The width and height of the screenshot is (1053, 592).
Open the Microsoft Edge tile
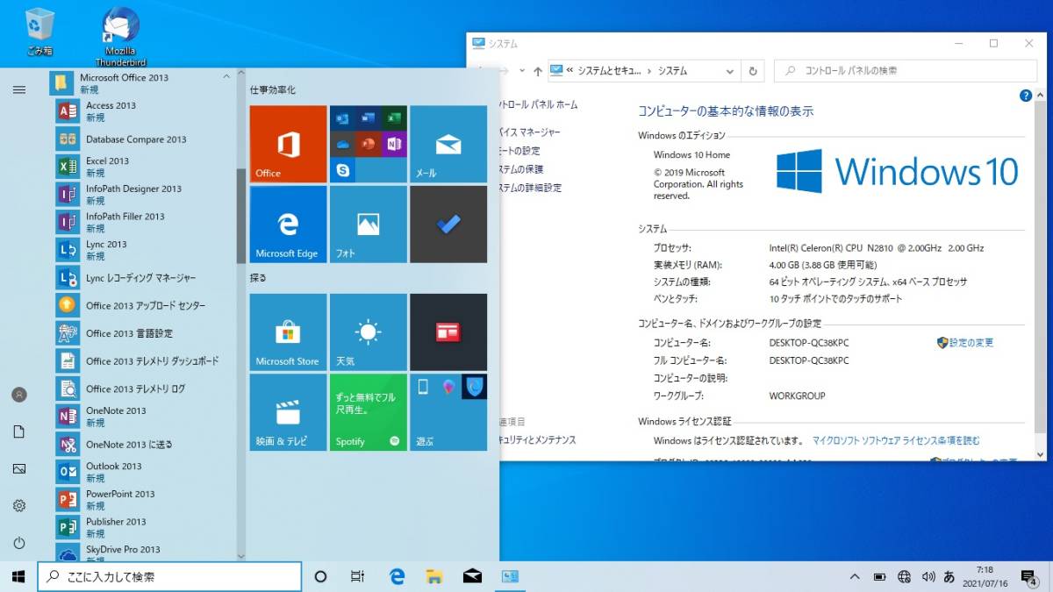coord(288,225)
